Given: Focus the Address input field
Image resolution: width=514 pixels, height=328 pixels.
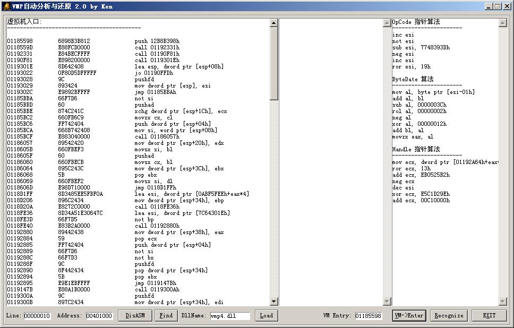Looking at the screenshot, I should [x=99, y=316].
